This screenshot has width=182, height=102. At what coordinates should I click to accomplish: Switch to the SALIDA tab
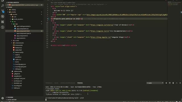tap(56, 83)
